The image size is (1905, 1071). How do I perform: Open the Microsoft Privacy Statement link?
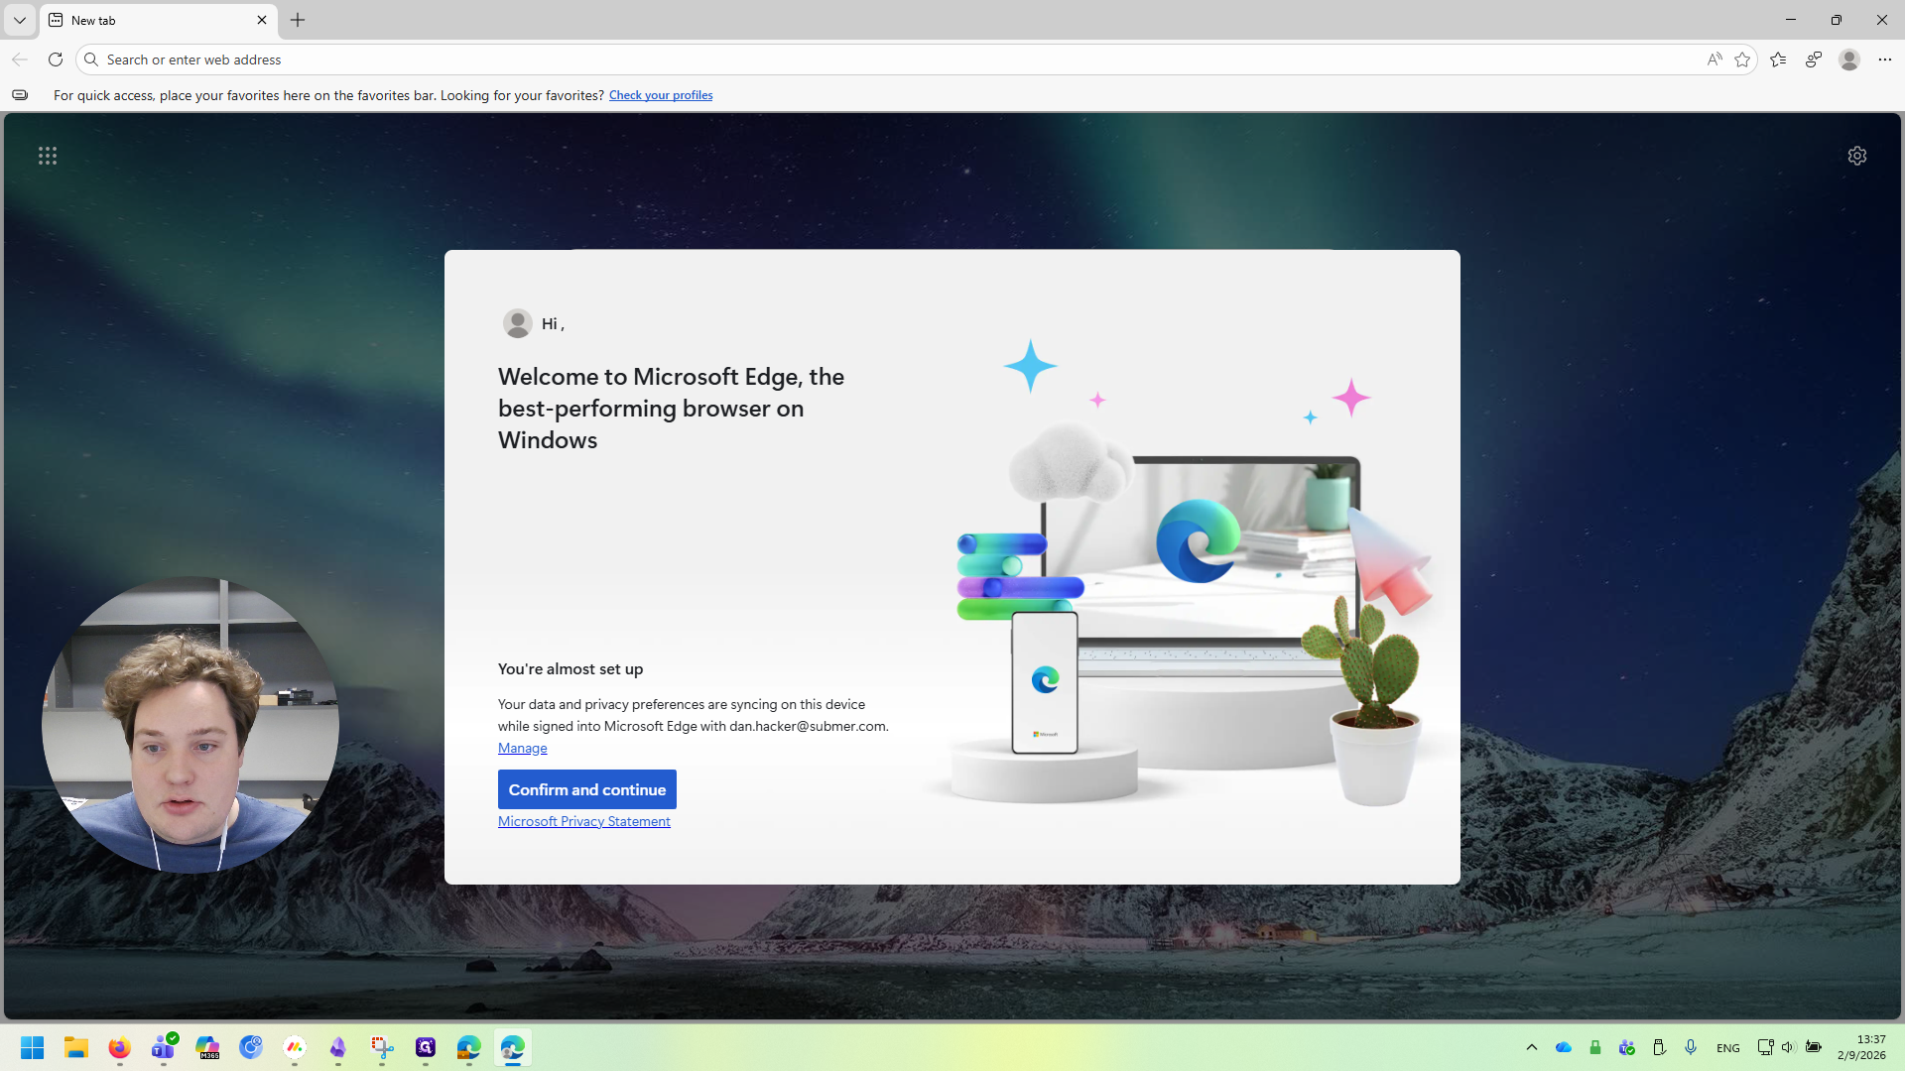[584, 821]
